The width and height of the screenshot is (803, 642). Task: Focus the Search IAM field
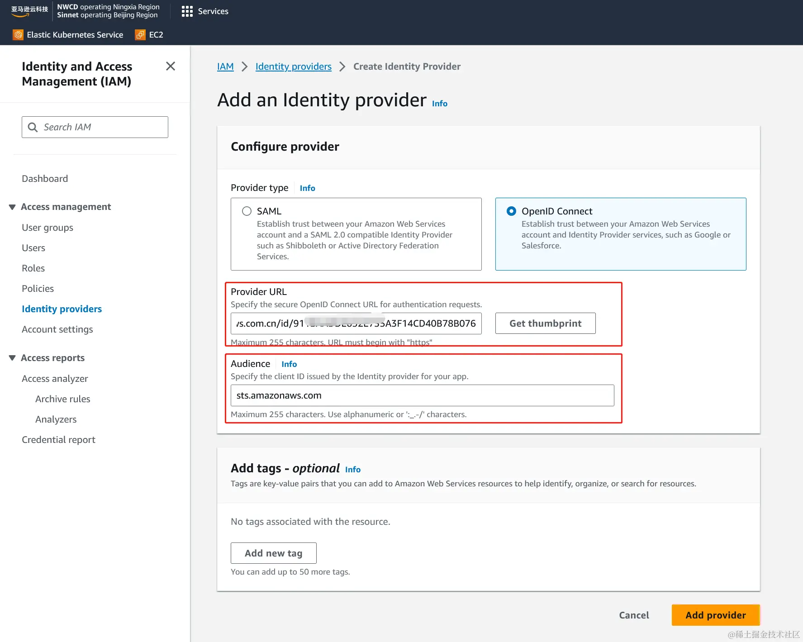pyautogui.click(x=95, y=127)
